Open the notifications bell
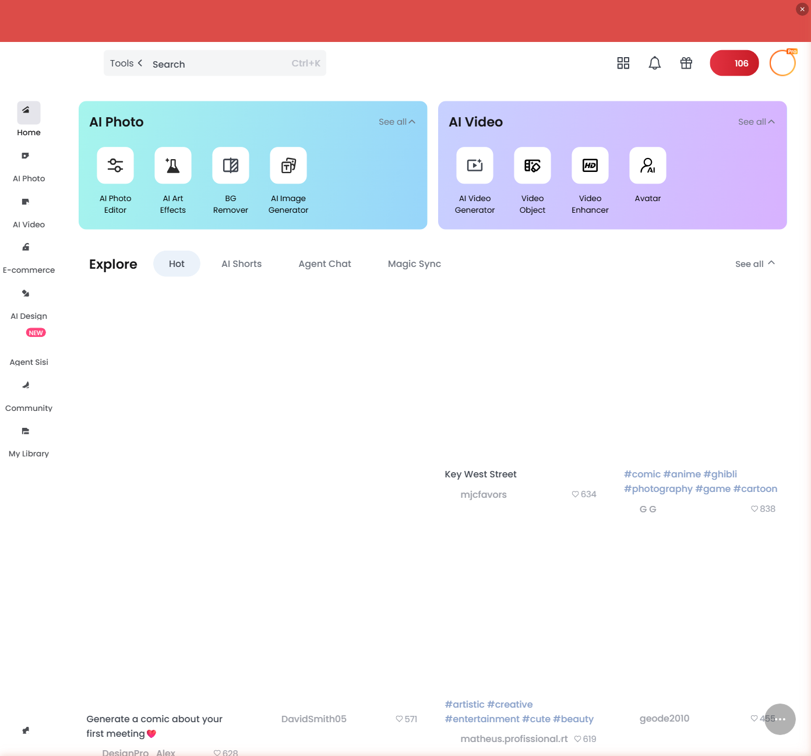The height and width of the screenshot is (756, 811). pyautogui.click(x=654, y=62)
